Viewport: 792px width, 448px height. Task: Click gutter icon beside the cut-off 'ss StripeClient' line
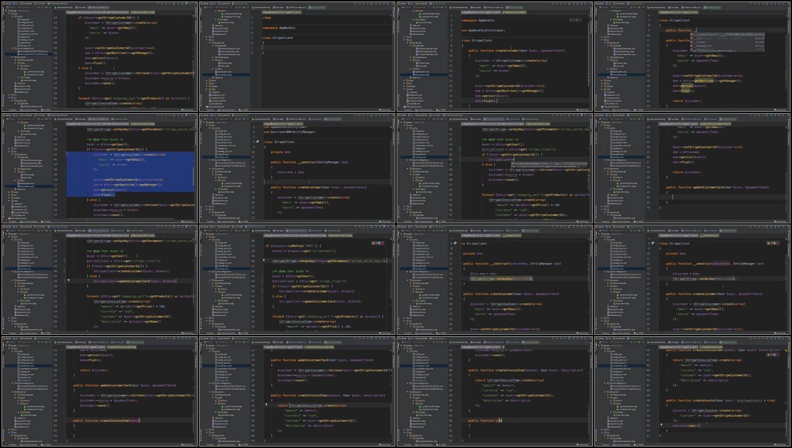(x=455, y=243)
